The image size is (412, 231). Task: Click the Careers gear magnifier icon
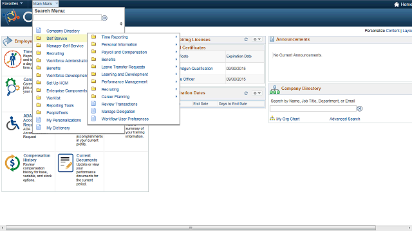[12, 87]
